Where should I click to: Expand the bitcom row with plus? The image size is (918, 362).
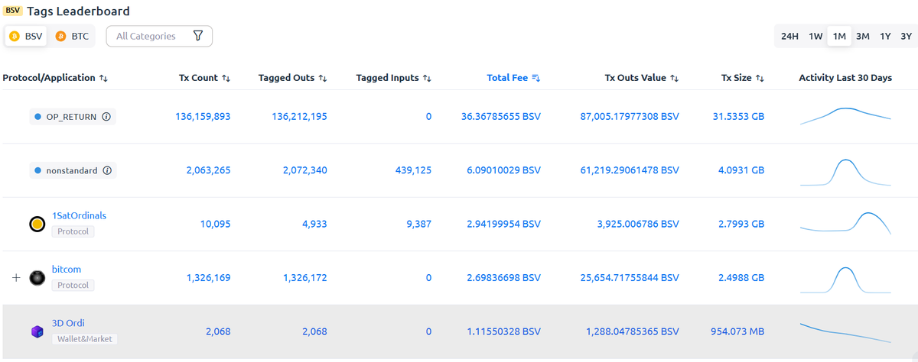tap(16, 278)
